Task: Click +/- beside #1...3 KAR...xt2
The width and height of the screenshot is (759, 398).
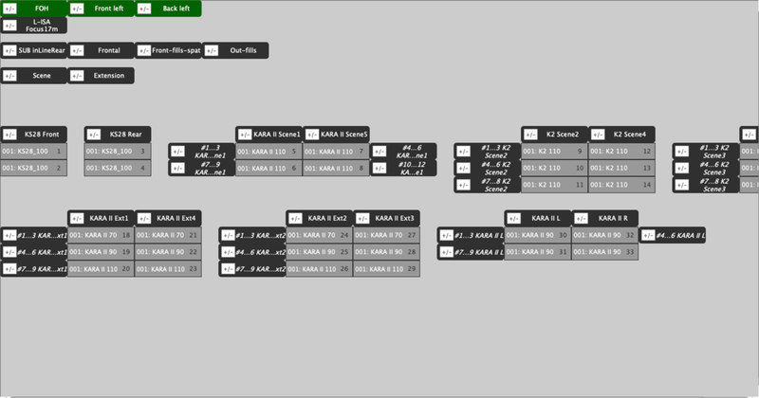Action: click(x=228, y=236)
